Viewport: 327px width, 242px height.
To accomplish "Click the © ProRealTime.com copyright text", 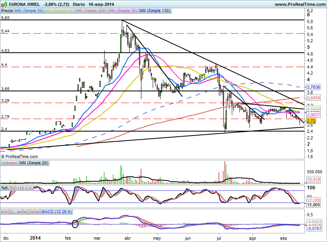I will click(20, 157).
